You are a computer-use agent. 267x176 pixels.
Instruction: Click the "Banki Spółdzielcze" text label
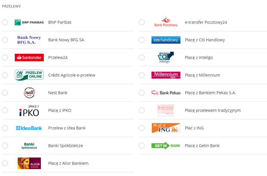click(65, 146)
